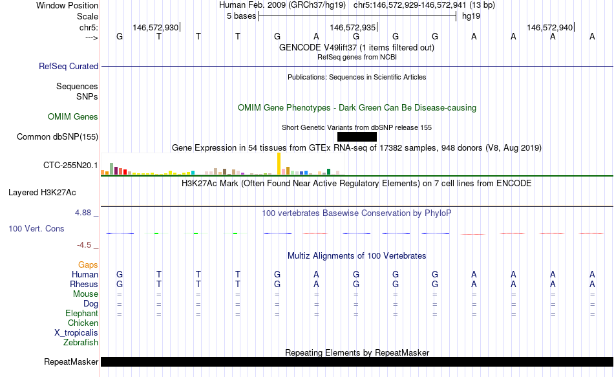Open Repeating Elements by RepeatMasker title

(x=357, y=352)
